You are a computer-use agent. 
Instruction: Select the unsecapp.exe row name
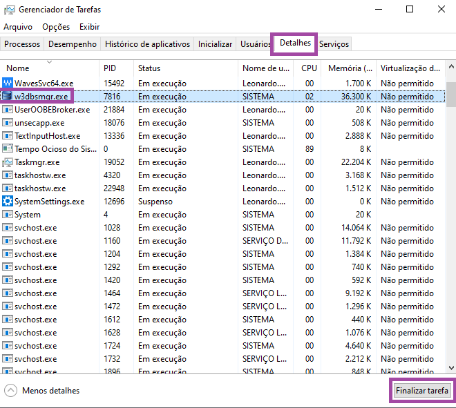click(39, 123)
